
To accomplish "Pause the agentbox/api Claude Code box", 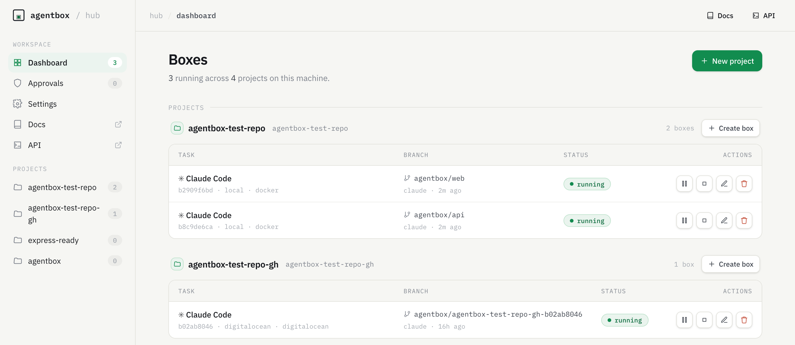I will tap(684, 221).
